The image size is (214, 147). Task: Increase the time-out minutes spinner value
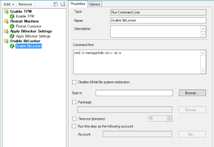coord(170,117)
